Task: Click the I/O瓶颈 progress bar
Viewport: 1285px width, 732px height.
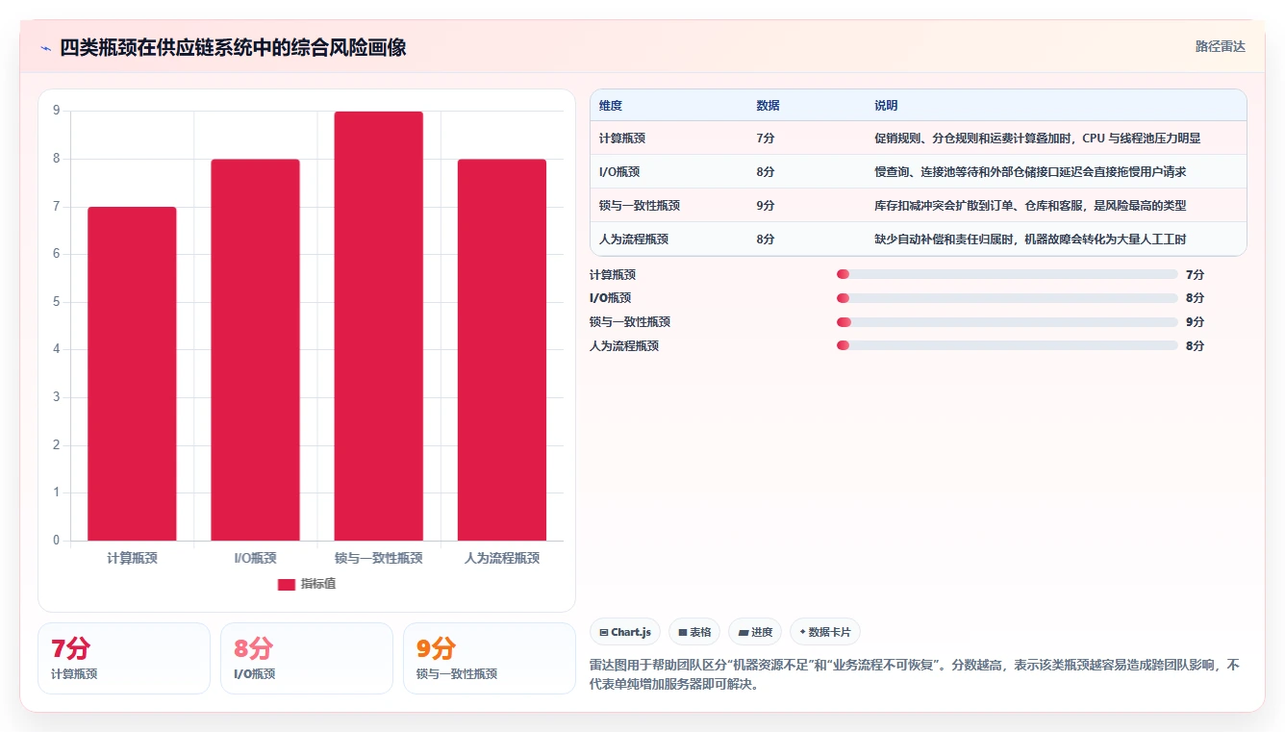Action: [x=1007, y=298]
